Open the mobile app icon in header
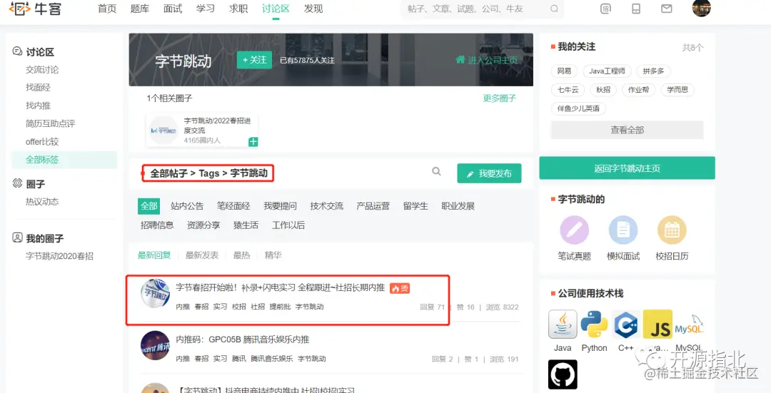This screenshot has height=393, width=771. [x=636, y=9]
